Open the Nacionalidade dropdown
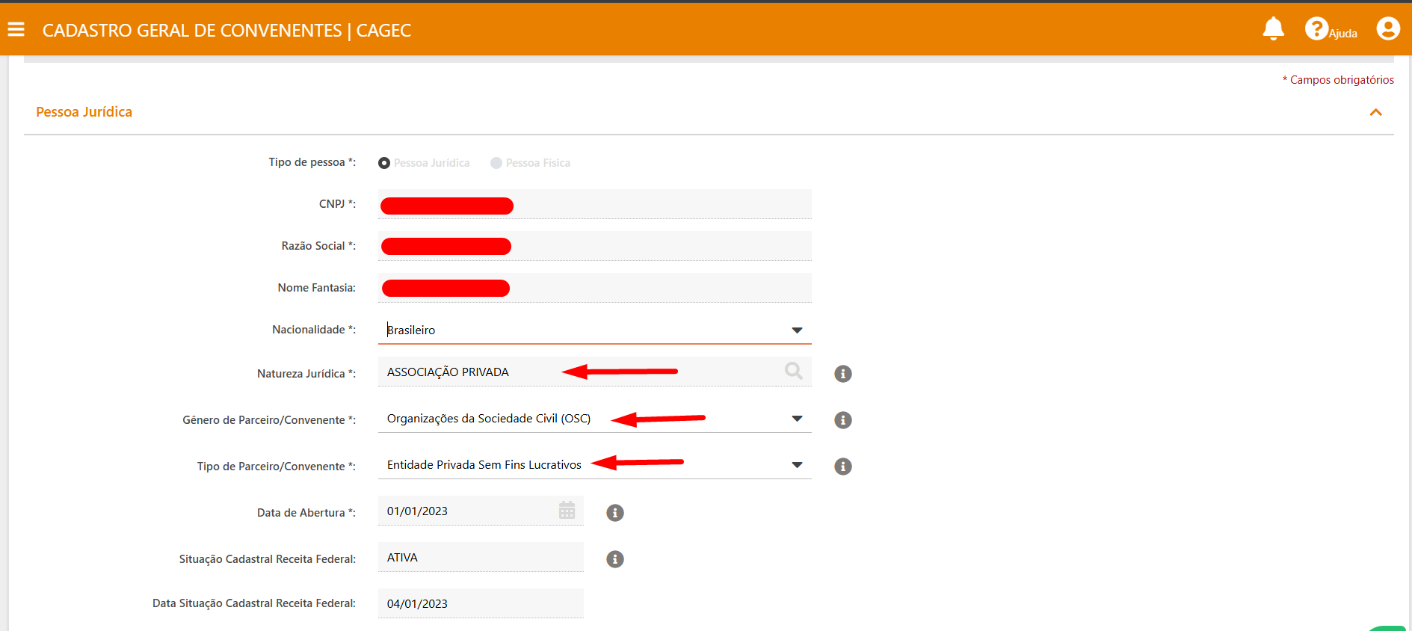The width and height of the screenshot is (1412, 631). [x=797, y=330]
